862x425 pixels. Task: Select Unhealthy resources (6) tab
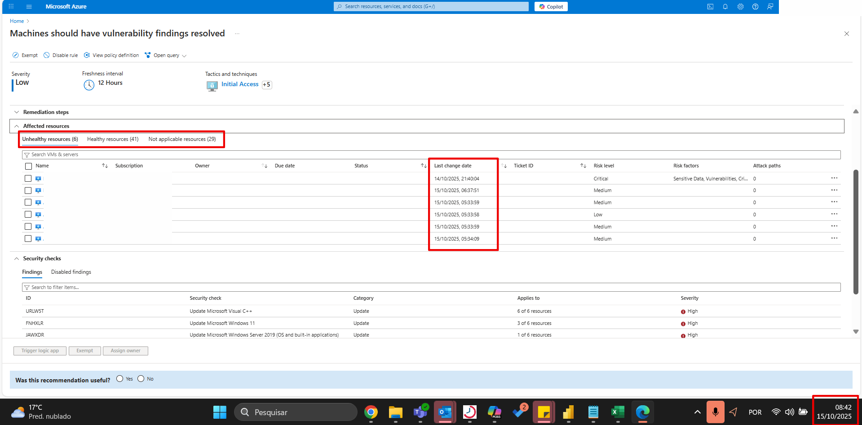click(x=50, y=139)
